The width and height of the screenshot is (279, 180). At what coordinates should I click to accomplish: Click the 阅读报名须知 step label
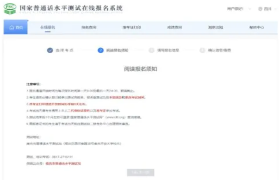coord(117,50)
